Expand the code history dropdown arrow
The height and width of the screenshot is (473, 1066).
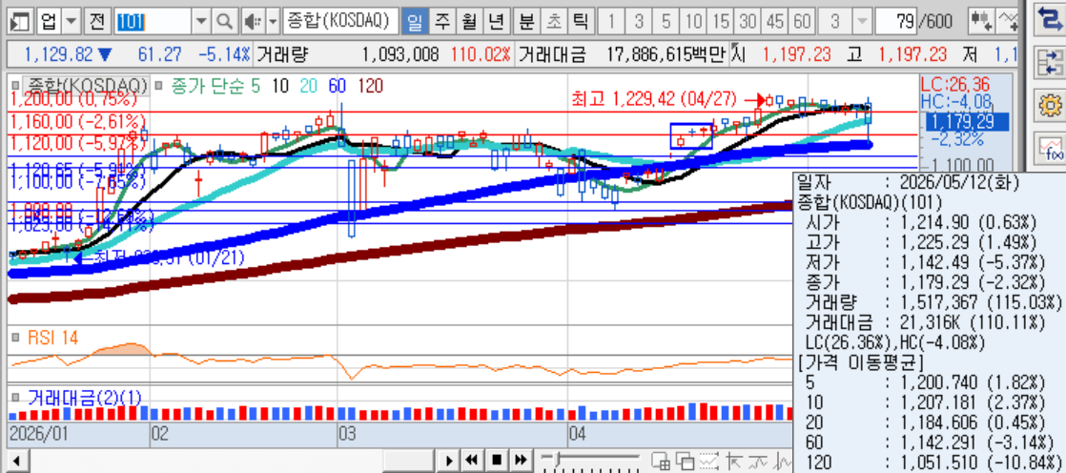200,22
